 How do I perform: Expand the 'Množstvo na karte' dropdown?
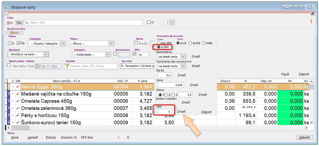(46, 54)
